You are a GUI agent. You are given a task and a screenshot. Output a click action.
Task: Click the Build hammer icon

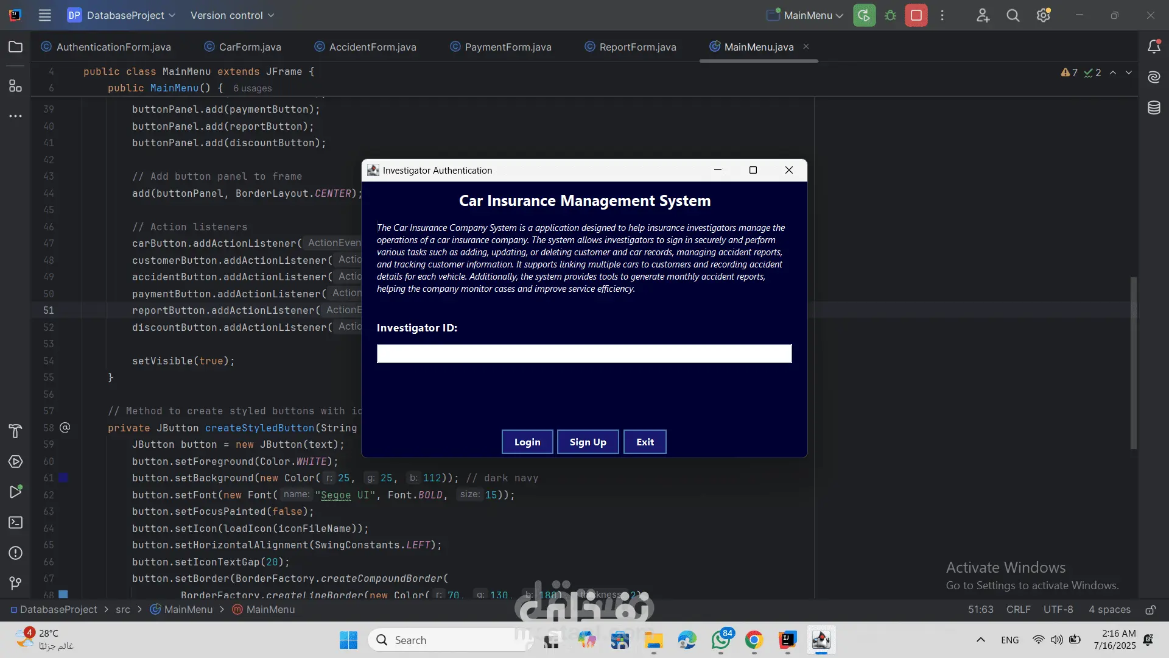[15, 431]
